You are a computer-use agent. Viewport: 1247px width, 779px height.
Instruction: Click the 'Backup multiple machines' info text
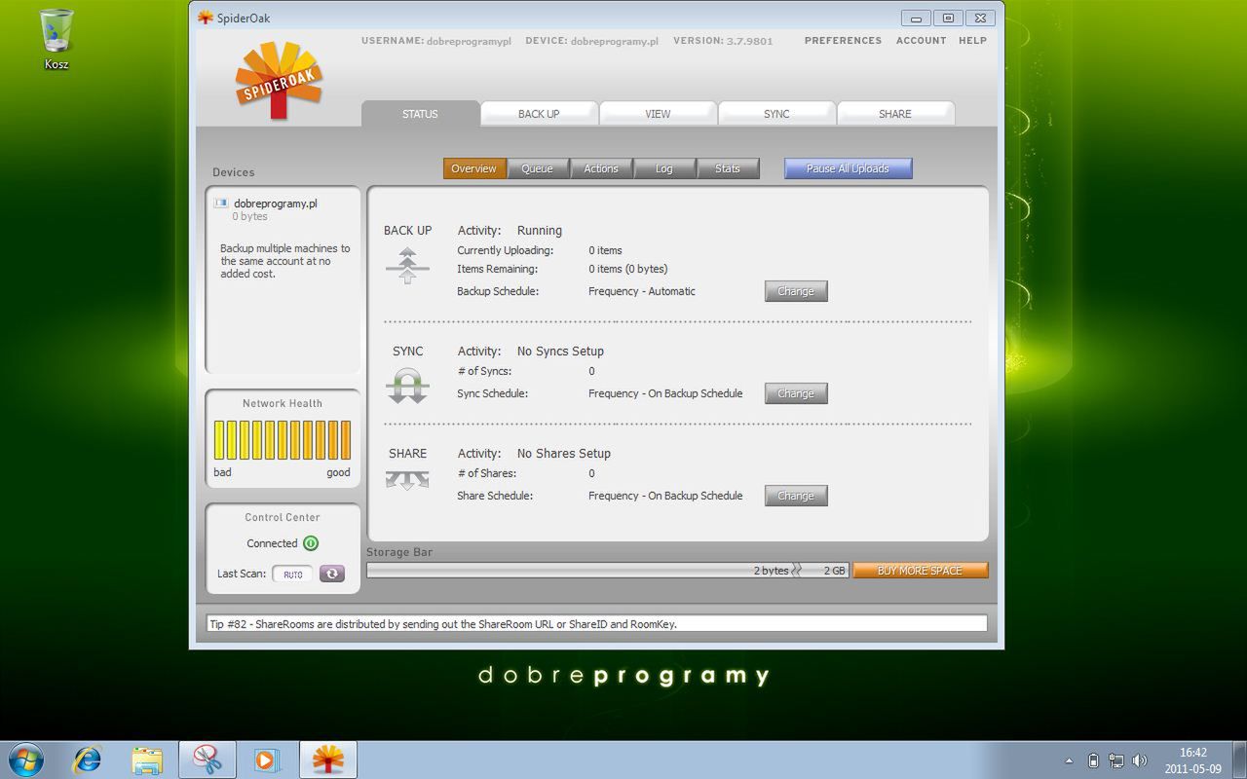coord(284,261)
